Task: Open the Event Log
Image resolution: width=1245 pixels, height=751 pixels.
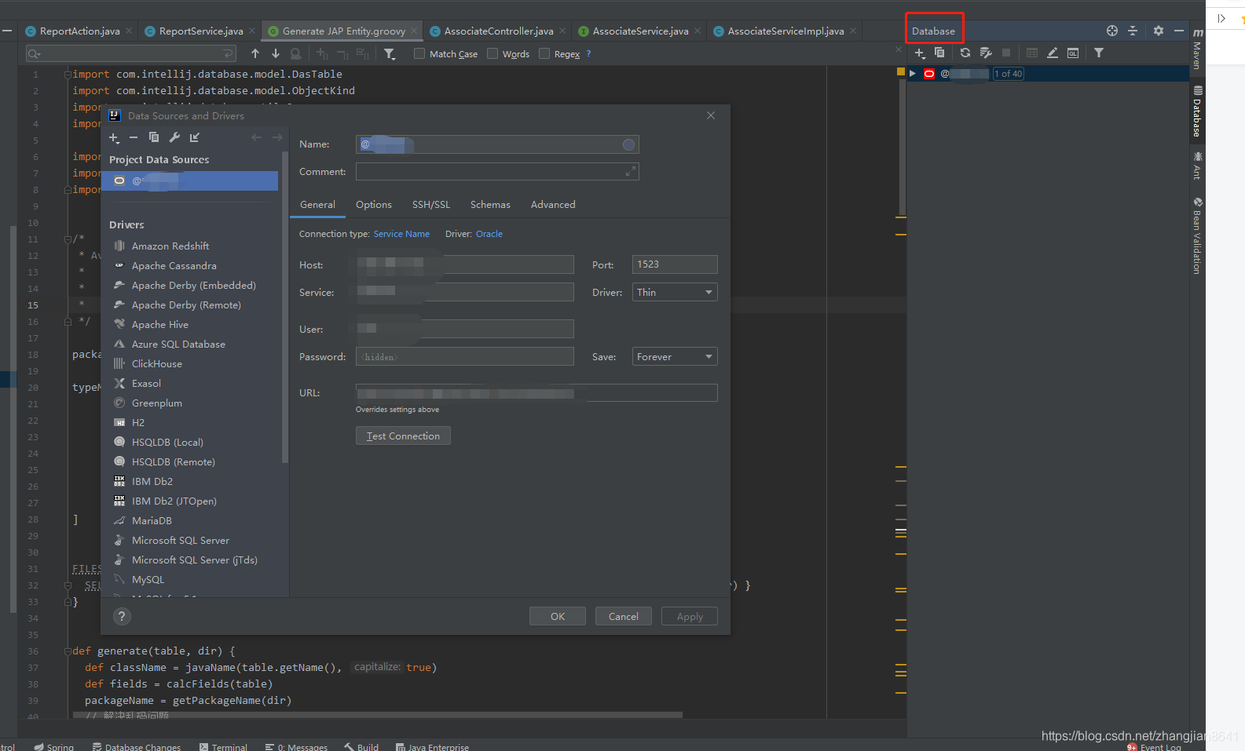Action: [1155, 746]
